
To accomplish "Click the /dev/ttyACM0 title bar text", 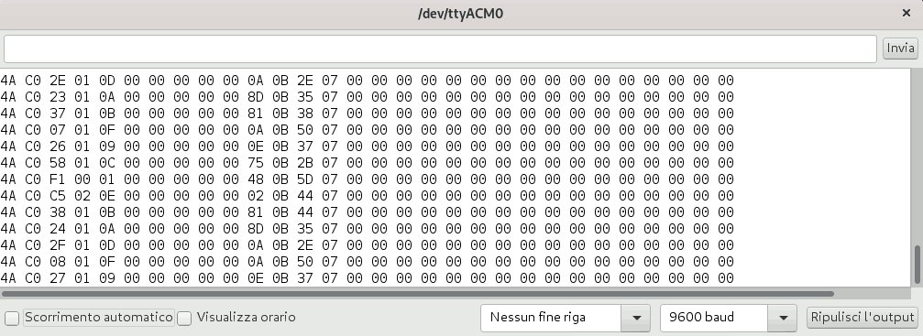I will tap(460, 14).
